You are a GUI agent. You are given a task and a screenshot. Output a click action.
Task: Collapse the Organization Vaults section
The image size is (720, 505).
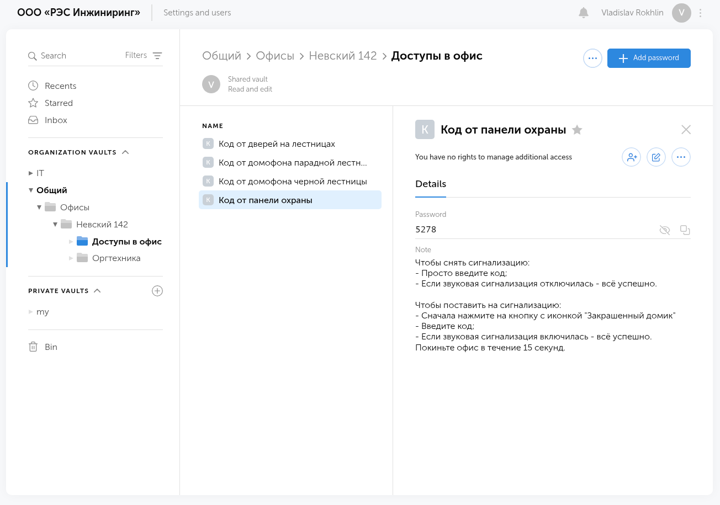point(125,152)
